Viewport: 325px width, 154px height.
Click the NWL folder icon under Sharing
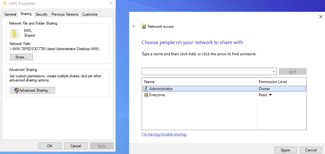[x=15, y=33]
